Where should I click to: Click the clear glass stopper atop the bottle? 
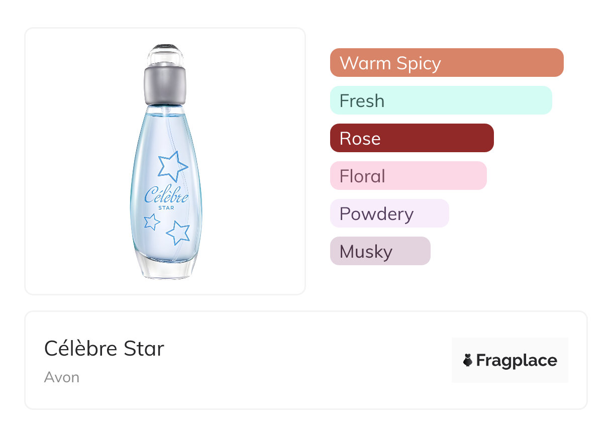(x=165, y=55)
